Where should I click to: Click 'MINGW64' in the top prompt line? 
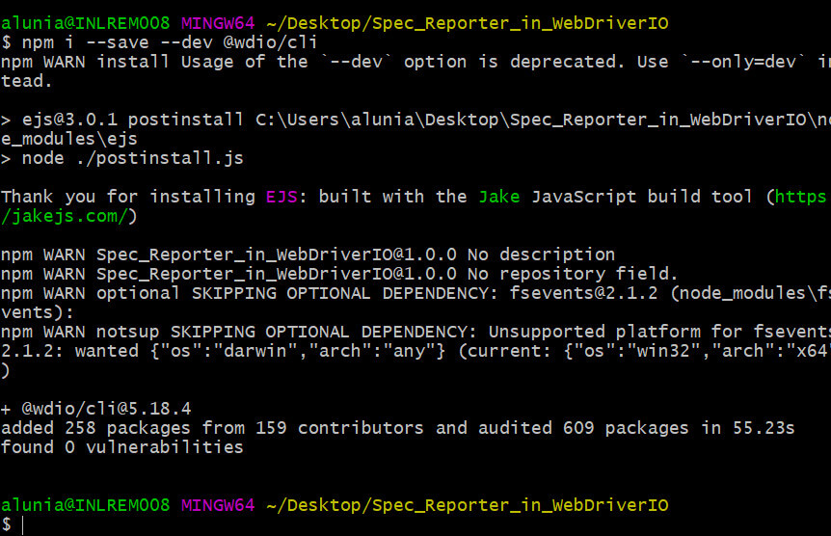point(218,23)
